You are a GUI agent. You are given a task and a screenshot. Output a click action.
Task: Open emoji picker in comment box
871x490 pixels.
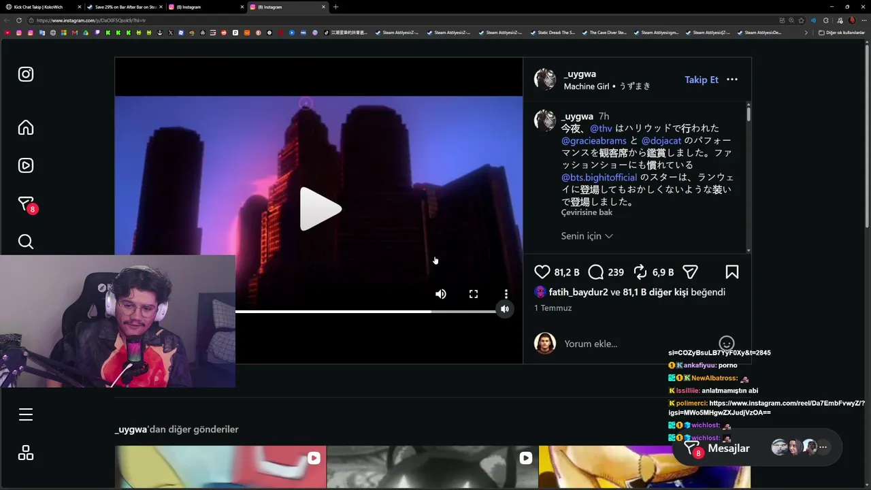coord(727,344)
